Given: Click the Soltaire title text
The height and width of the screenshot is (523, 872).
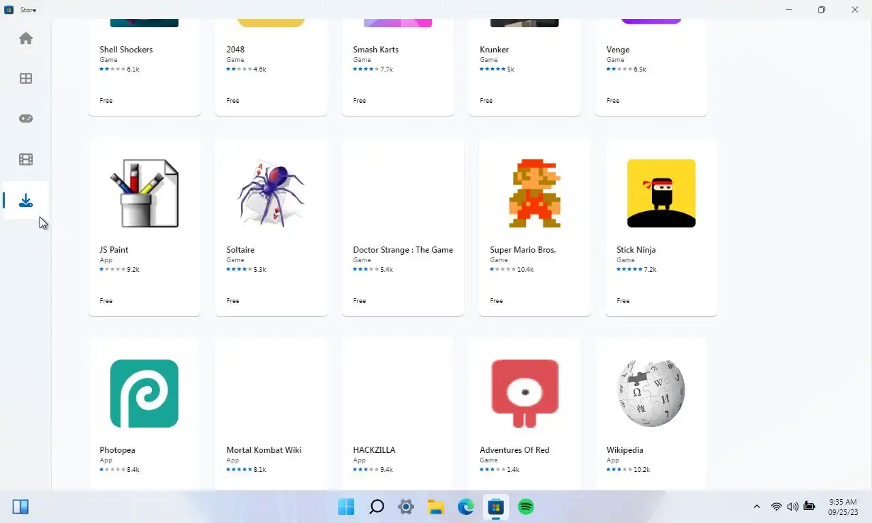Looking at the screenshot, I should [240, 250].
